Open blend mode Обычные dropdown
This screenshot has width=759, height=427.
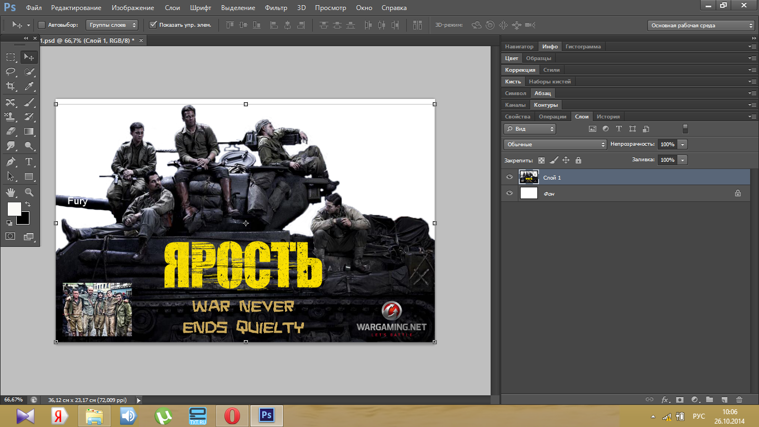tap(556, 144)
